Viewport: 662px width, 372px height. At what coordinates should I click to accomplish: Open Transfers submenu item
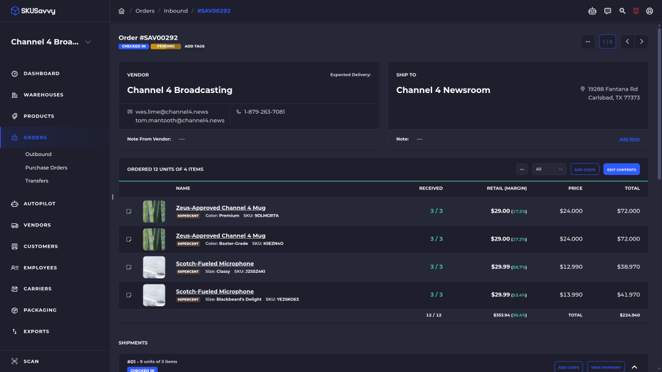point(37,180)
